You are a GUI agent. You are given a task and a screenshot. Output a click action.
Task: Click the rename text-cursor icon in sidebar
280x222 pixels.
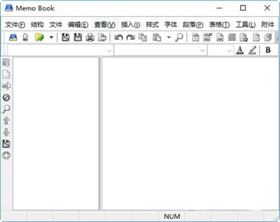point(7,86)
